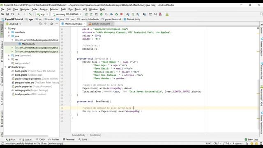Close the activity_main.xml tab
The width and height of the screenshot is (263, 148).
click(x=112, y=24)
